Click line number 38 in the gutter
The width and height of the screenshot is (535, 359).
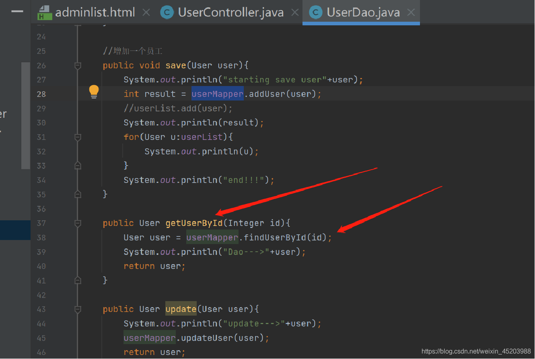[41, 238]
